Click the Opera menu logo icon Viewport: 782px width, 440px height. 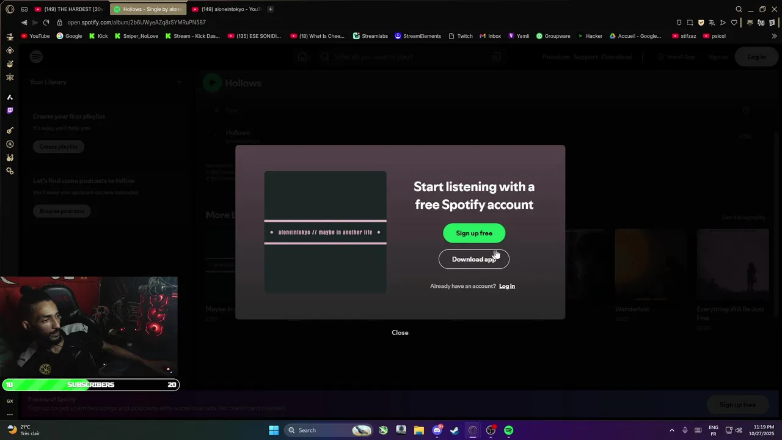[10, 9]
